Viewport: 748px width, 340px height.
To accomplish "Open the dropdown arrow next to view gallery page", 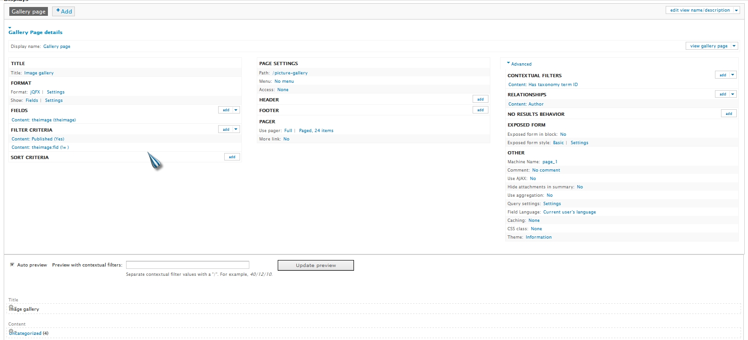I will point(734,46).
